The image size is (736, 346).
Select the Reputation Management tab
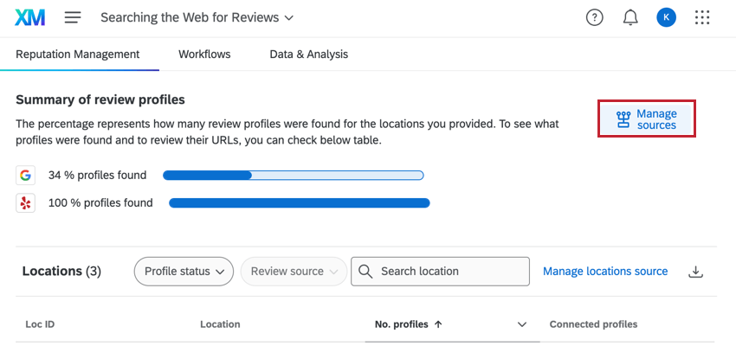point(78,54)
